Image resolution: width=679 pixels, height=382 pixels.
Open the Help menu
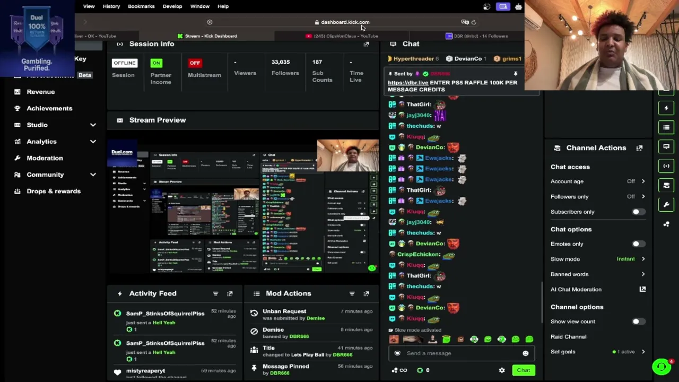[x=223, y=6]
